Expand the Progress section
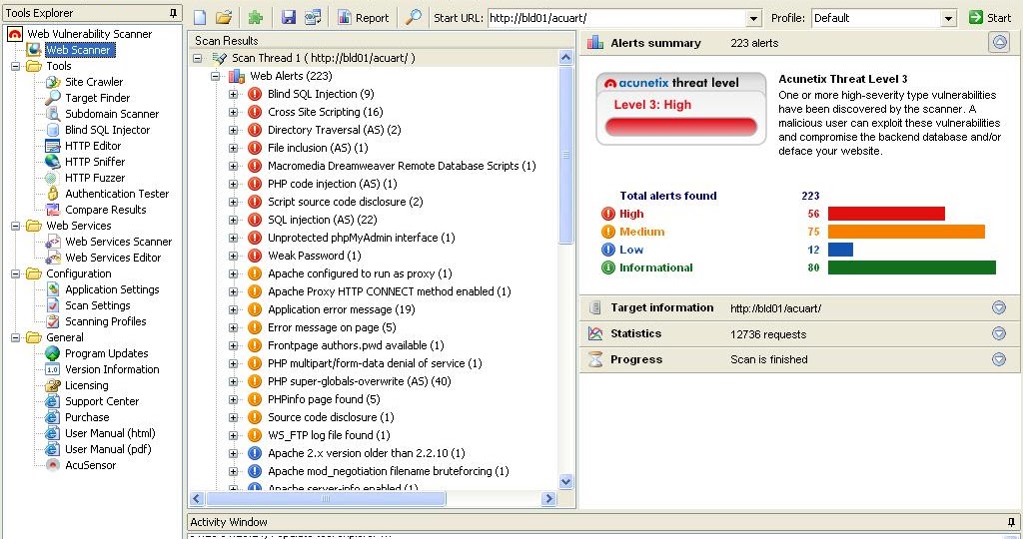This screenshot has width=1027, height=539. [998, 359]
